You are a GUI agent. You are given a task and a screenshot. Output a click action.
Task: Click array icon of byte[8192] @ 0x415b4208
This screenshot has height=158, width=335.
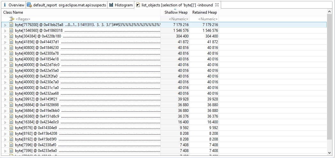[11, 134]
